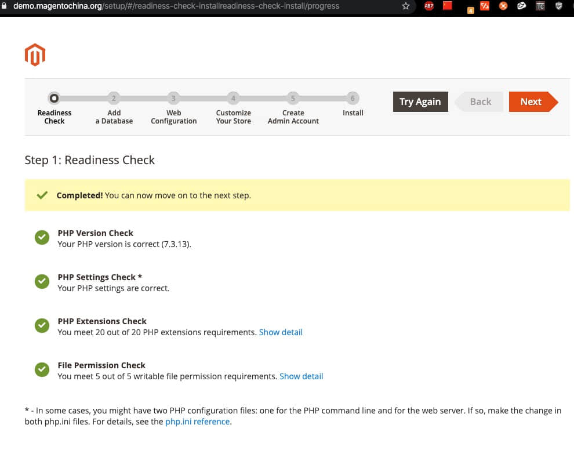Viewport: 574px width, 450px height.
Task: Click the Magento logo
Action: tap(35, 55)
